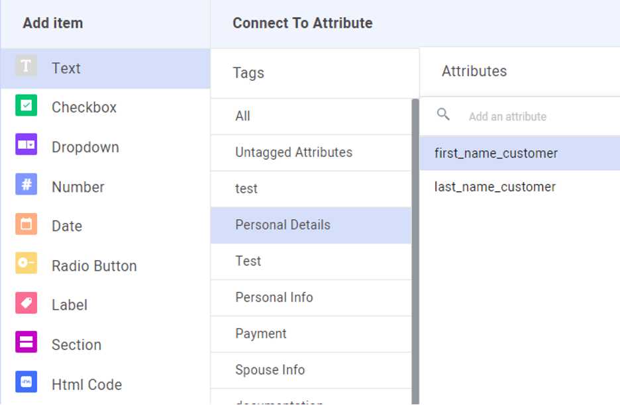
Task: Select the Personal Details tag
Action: 283,225
